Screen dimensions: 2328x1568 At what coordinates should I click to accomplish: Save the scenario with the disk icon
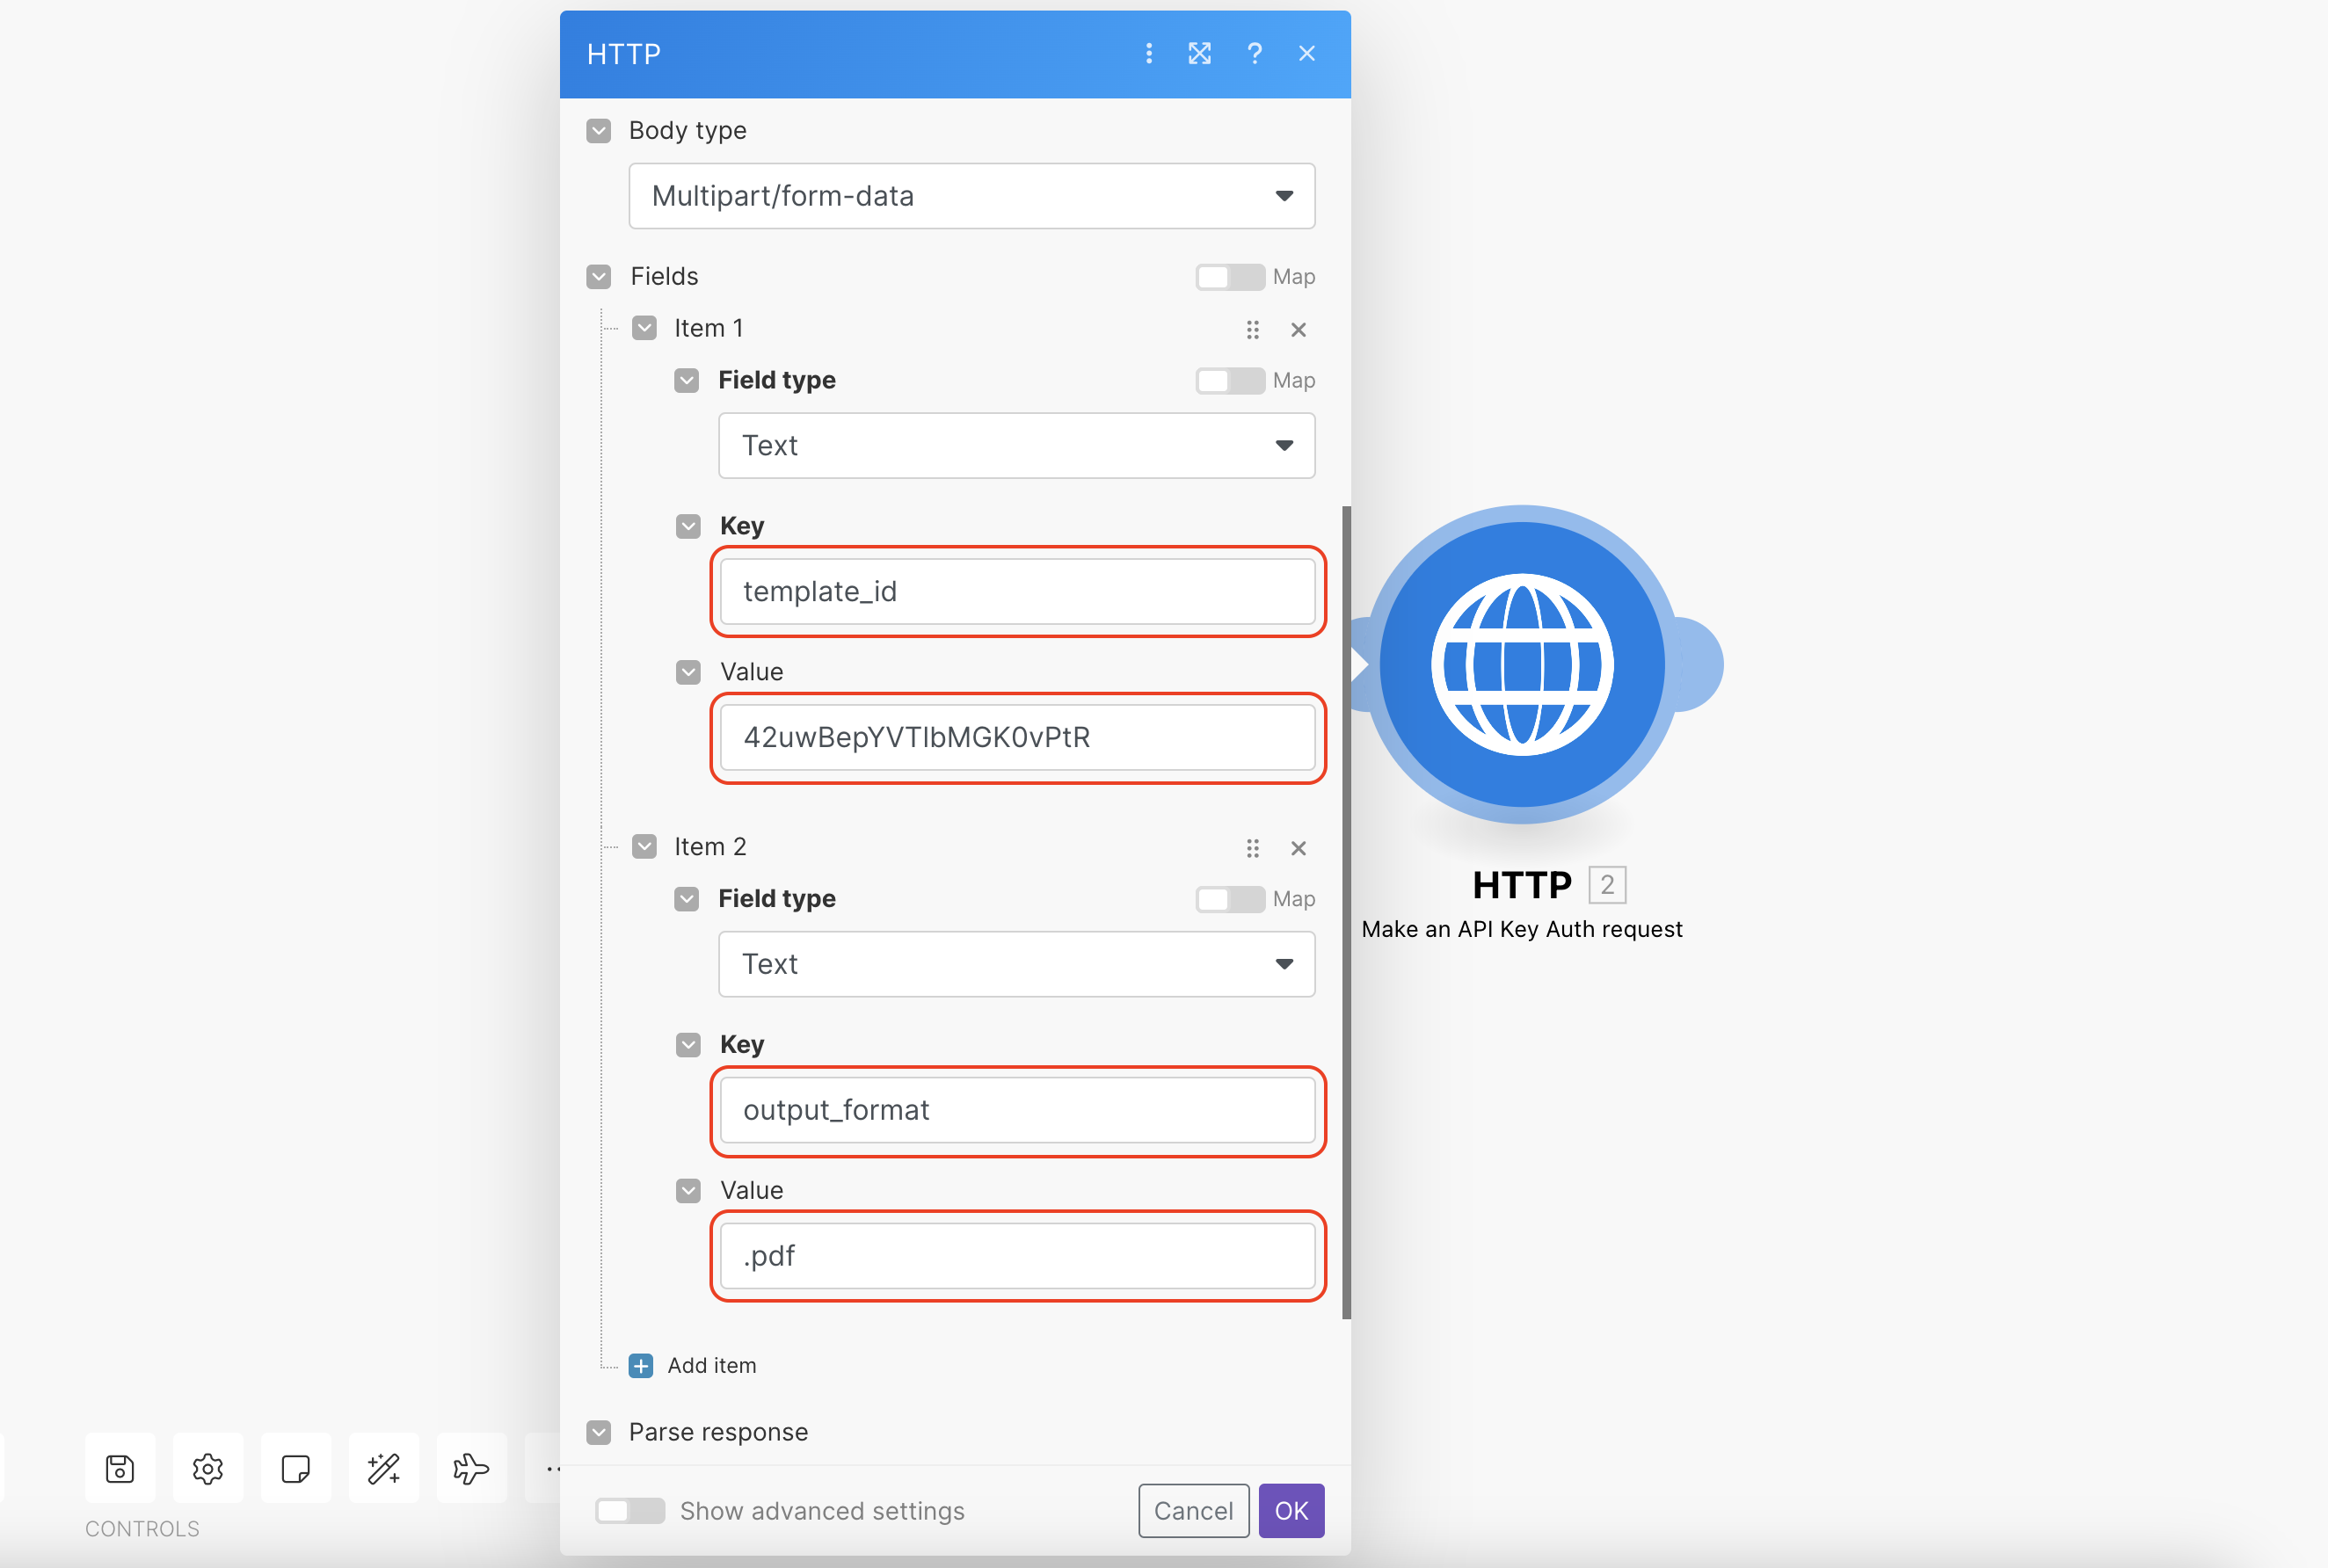[x=120, y=1469]
